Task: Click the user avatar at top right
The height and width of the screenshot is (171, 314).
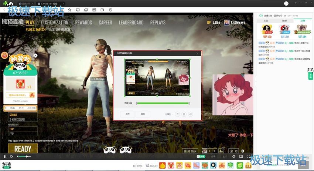Action: click(286, 3)
